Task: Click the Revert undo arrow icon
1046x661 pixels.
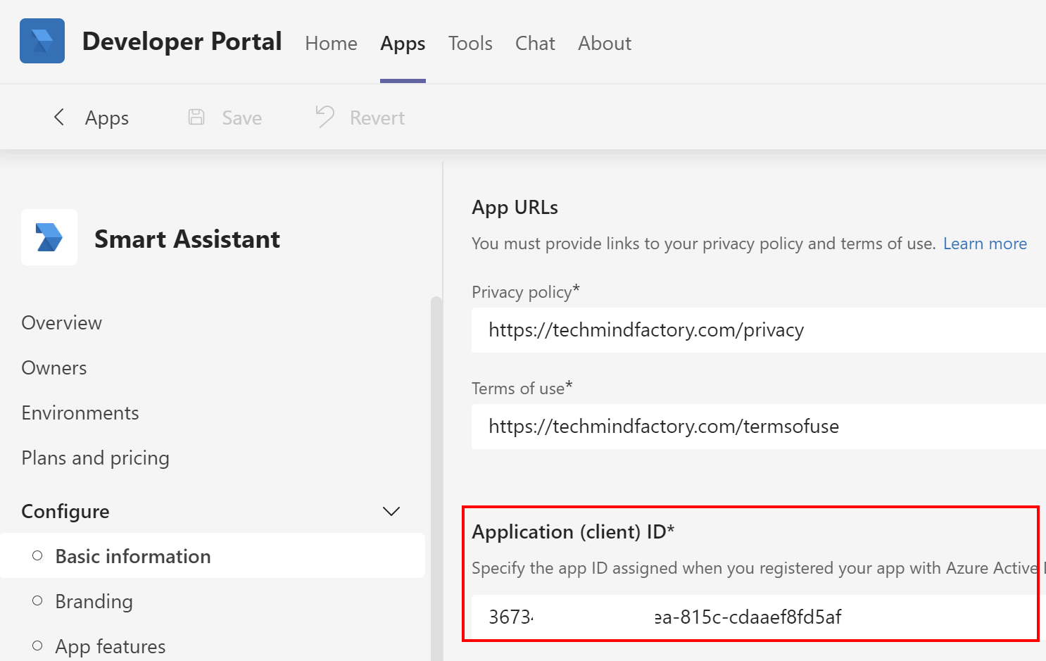Action: (324, 116)
